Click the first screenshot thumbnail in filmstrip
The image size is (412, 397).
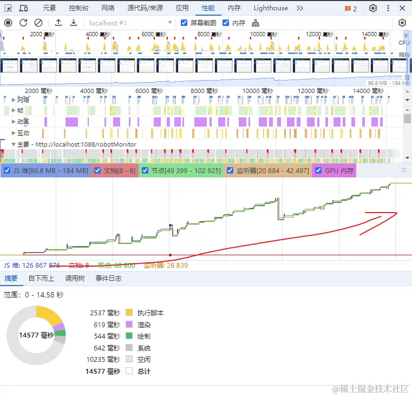click(x=9, y=65)
